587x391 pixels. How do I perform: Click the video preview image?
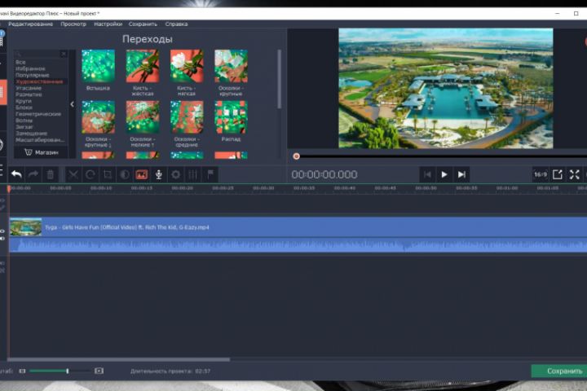coord(445,88)
